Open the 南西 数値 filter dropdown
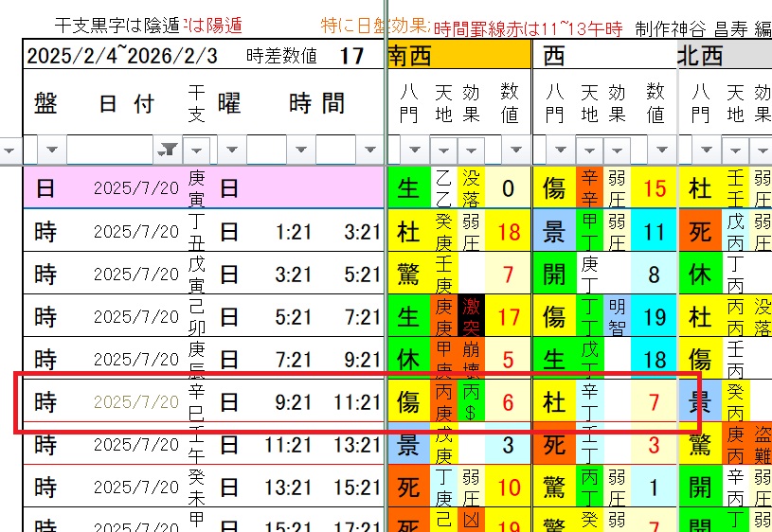The image size is (772, 532). pos(515,150)
